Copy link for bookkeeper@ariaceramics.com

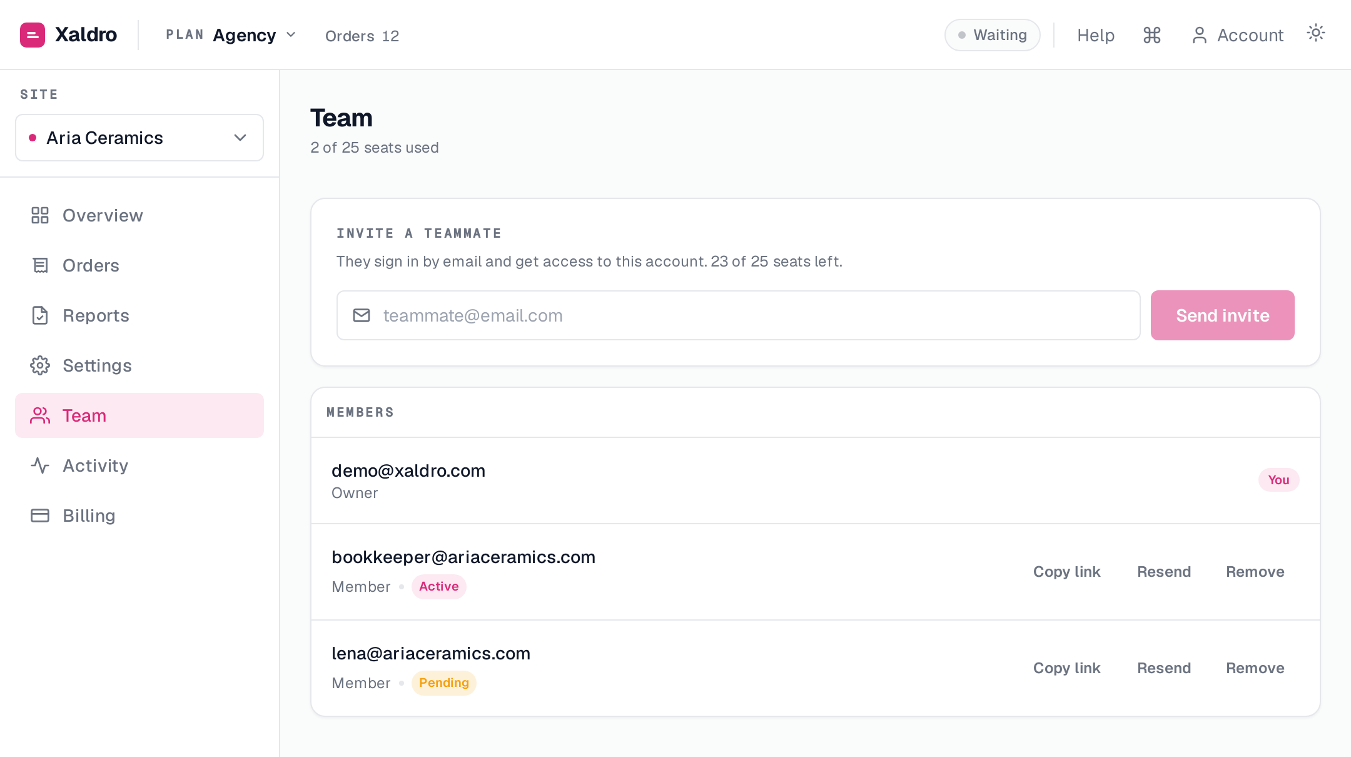pyautogui.click(x=1067, y=572)
